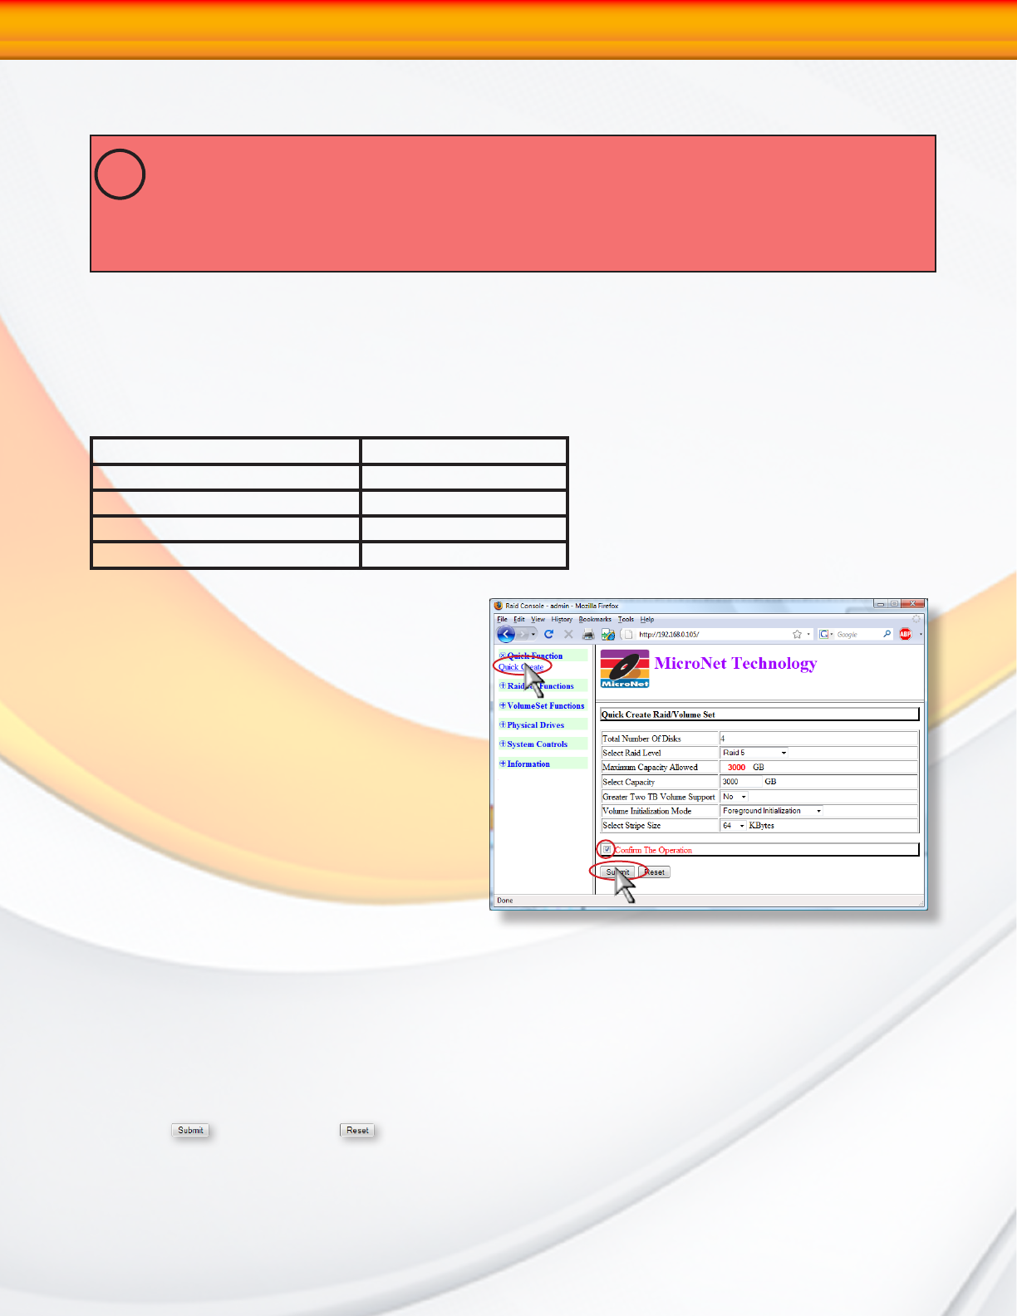Click the page icon beside address bar
This screenshot has width=1017, height=1316.
pyautogui.click(x=628, y=634)
